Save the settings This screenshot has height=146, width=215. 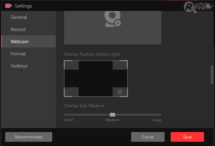point(187,137)
